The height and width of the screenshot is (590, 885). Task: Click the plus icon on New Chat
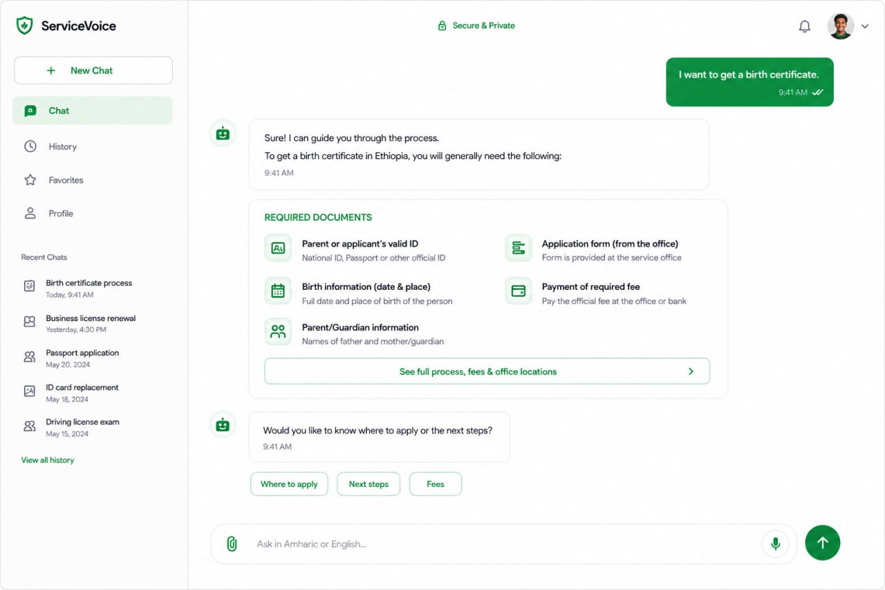[51, 71]
